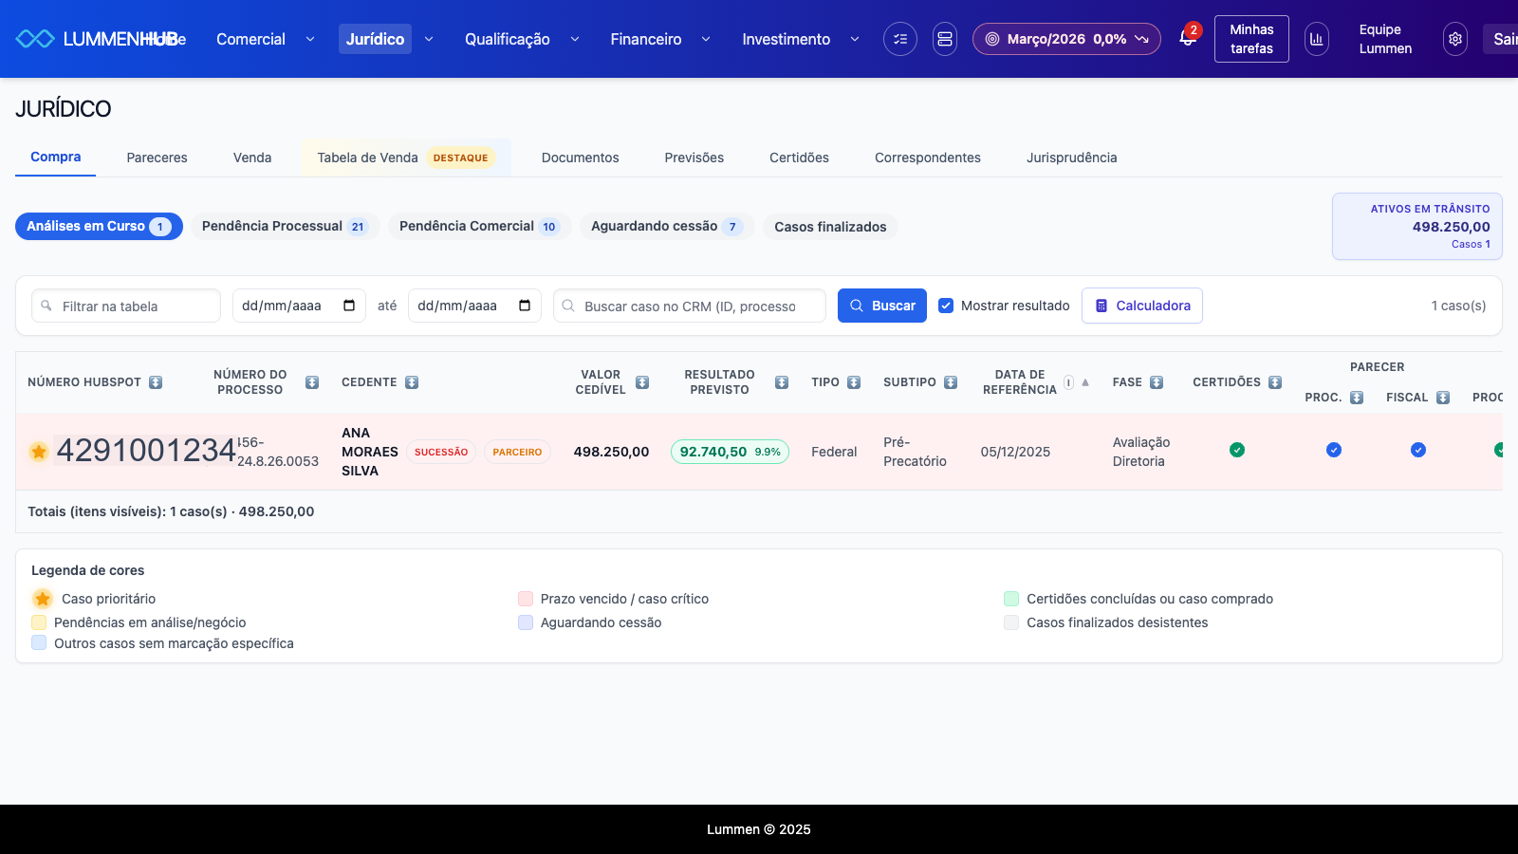Sort by Número HubSpot column icon
This screenshot has width=1518, height=854.
[156, 382]
